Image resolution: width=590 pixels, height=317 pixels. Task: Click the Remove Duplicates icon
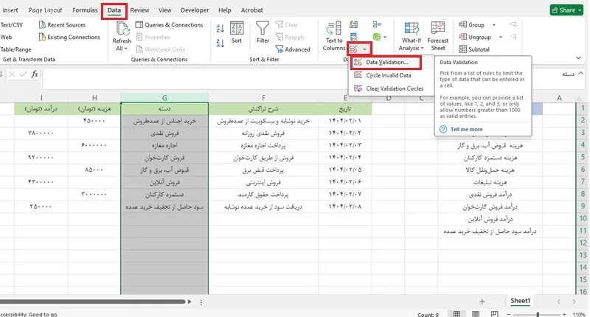point(354,37)
